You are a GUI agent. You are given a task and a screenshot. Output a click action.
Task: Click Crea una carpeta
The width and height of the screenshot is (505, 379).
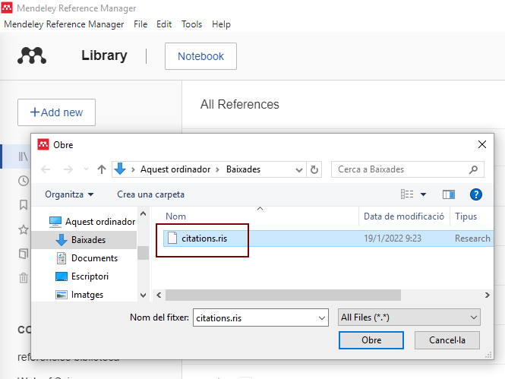pyautogui.click(x=150, y=194)
